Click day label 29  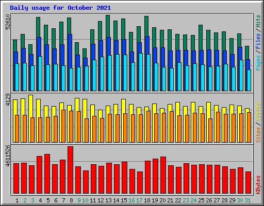click(232, 200)
